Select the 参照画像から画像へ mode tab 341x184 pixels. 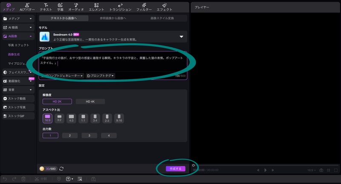point(113,18)
